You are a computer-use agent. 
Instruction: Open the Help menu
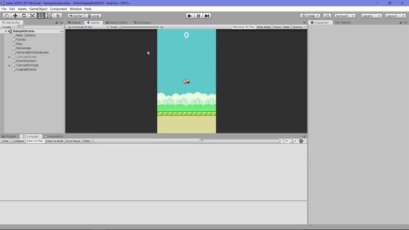pyautogui.click(x=88, y=9)
